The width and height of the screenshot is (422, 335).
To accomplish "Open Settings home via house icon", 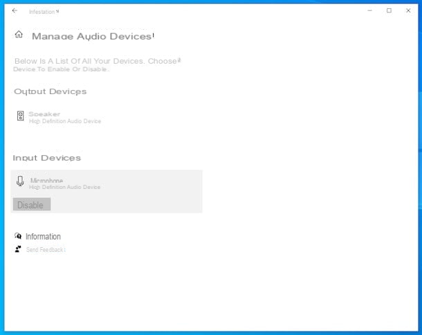I will (19, 35).
